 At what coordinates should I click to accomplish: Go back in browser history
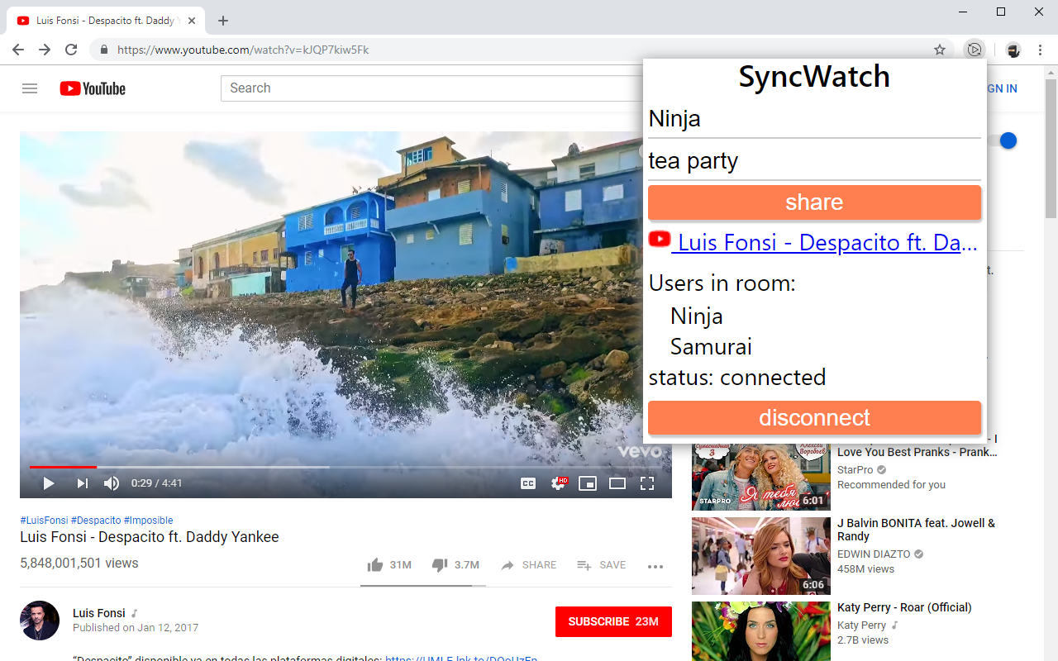click(x=18, y=50)
